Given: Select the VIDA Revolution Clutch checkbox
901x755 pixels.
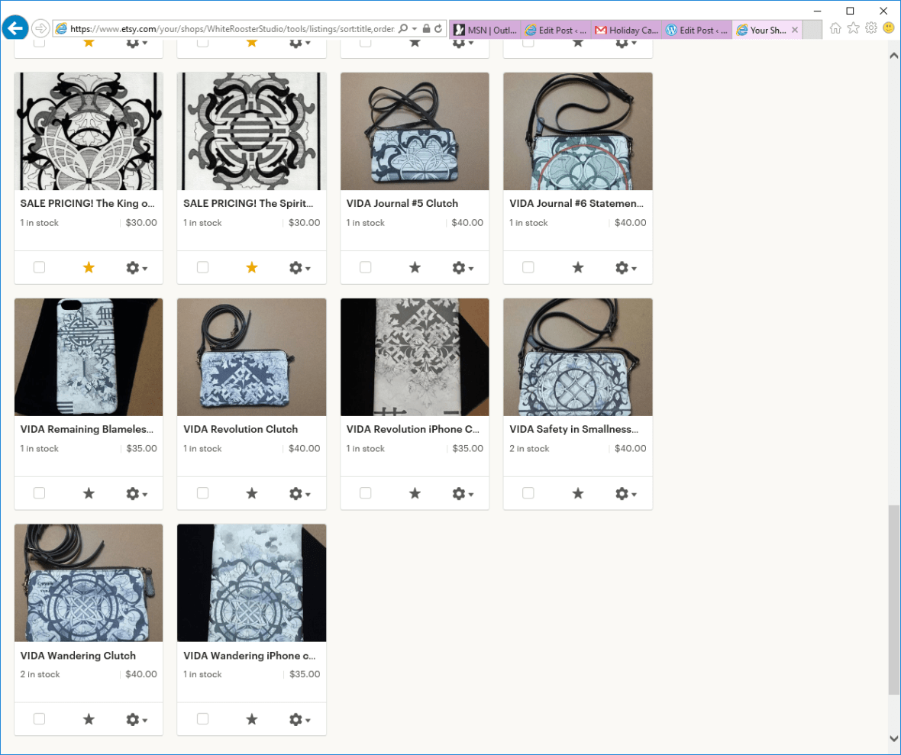Looking at the screenshot, I should pos(202,493).
